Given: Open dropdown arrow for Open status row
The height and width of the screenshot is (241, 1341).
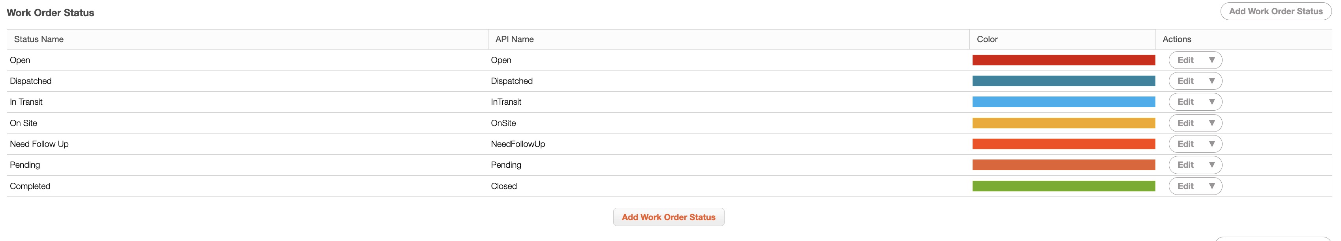Looking at the screenshot, I should click(x=1211, y=60).
